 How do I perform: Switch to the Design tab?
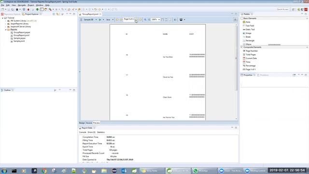(82, 123)
